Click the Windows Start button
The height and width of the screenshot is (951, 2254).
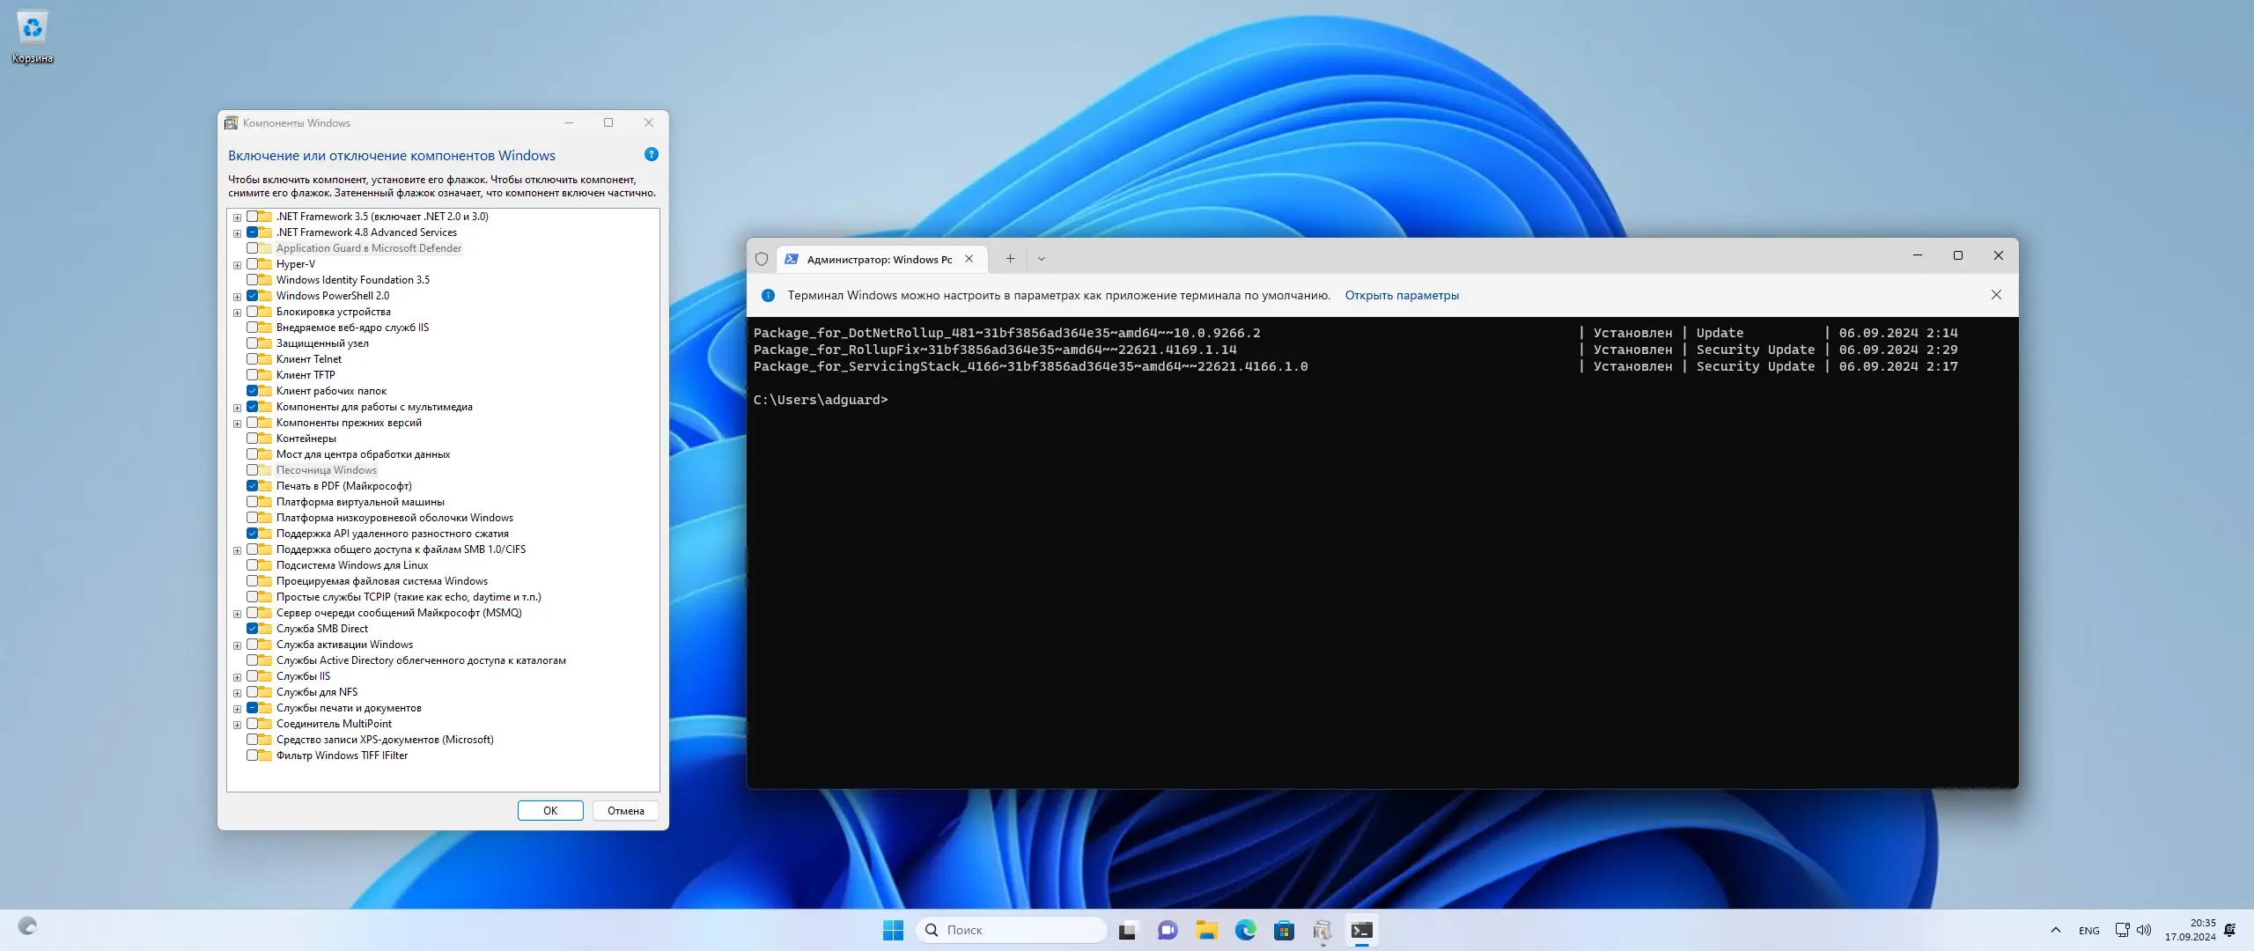point(893,930)
